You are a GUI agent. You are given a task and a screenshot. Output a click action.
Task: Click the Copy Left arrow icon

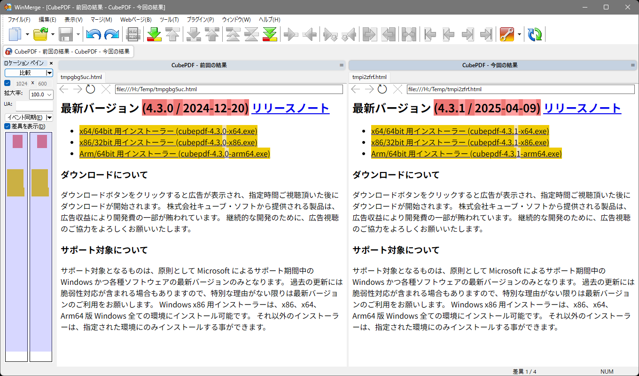tap(310, 34)
